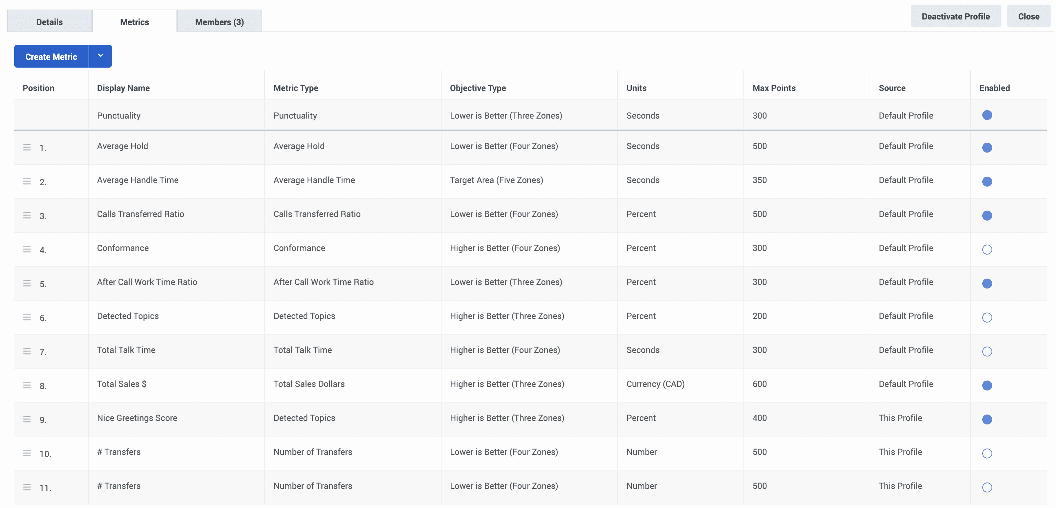This screenshot has width=1056, height=508.
Task: Open the After Call Work Time Ratio metric
Action: point(147,282)
